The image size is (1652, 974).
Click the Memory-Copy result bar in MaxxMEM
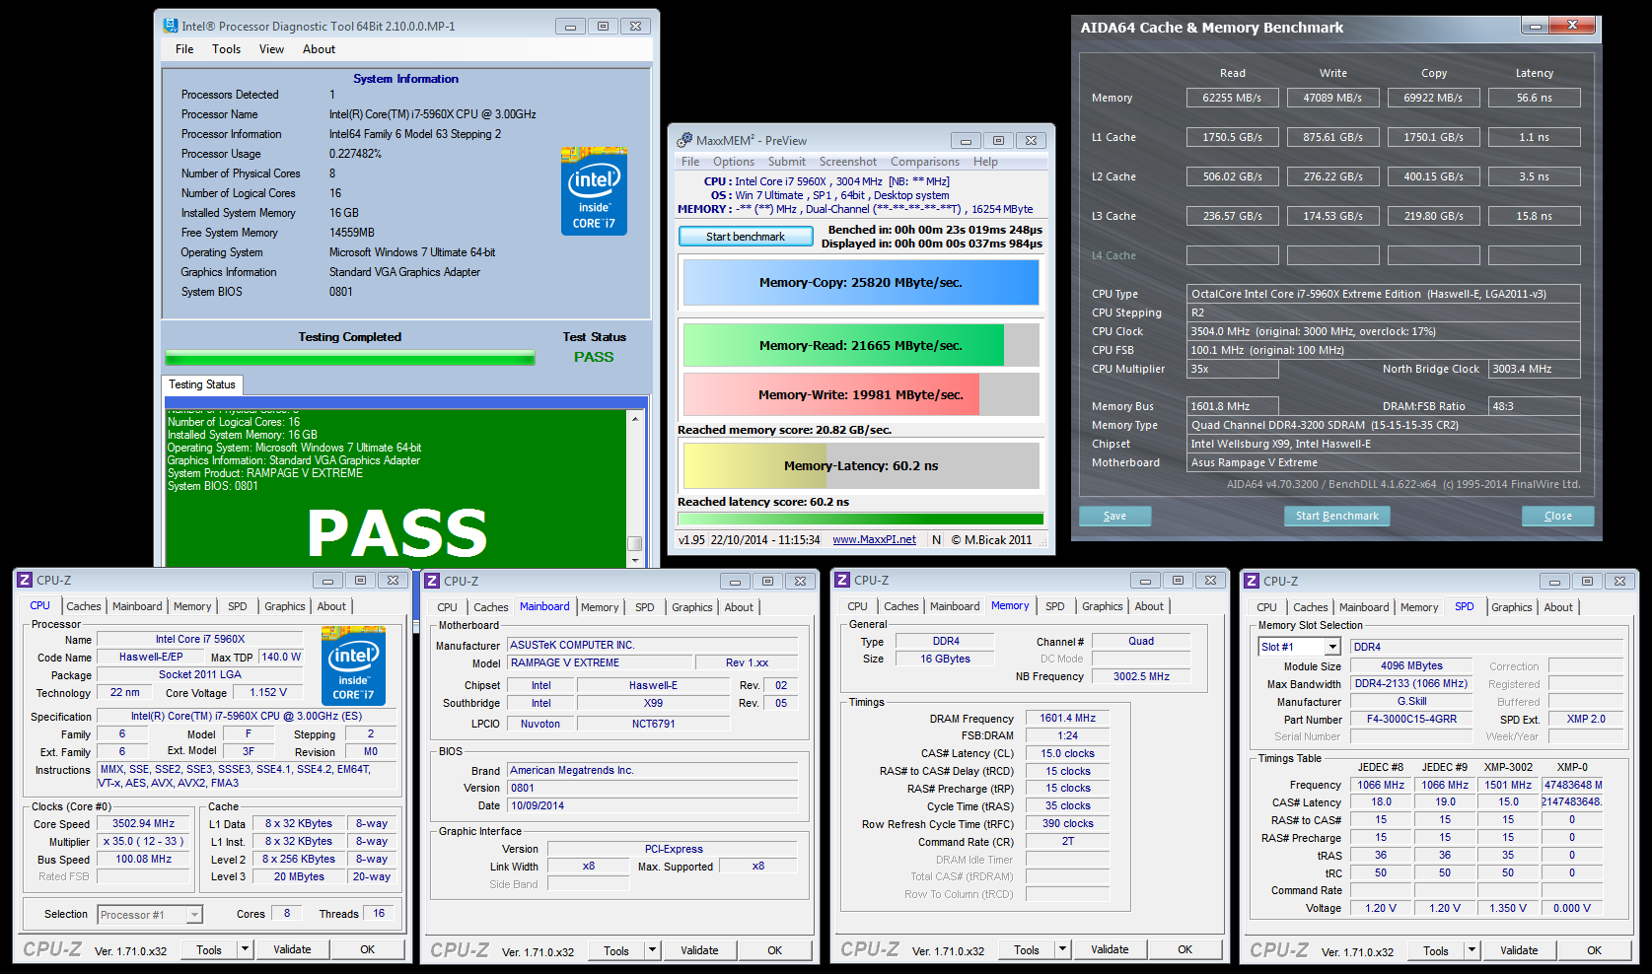pos(861,283)
